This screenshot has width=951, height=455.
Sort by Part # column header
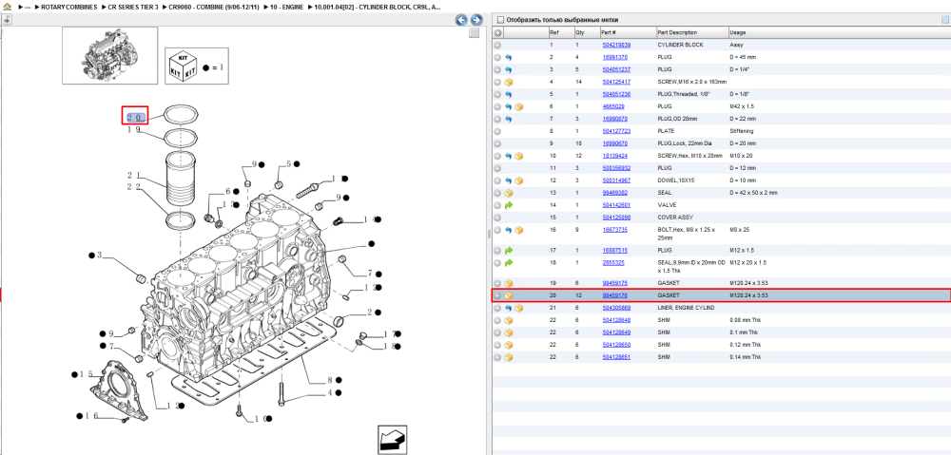pyautogui.click(x=609, y=32)
